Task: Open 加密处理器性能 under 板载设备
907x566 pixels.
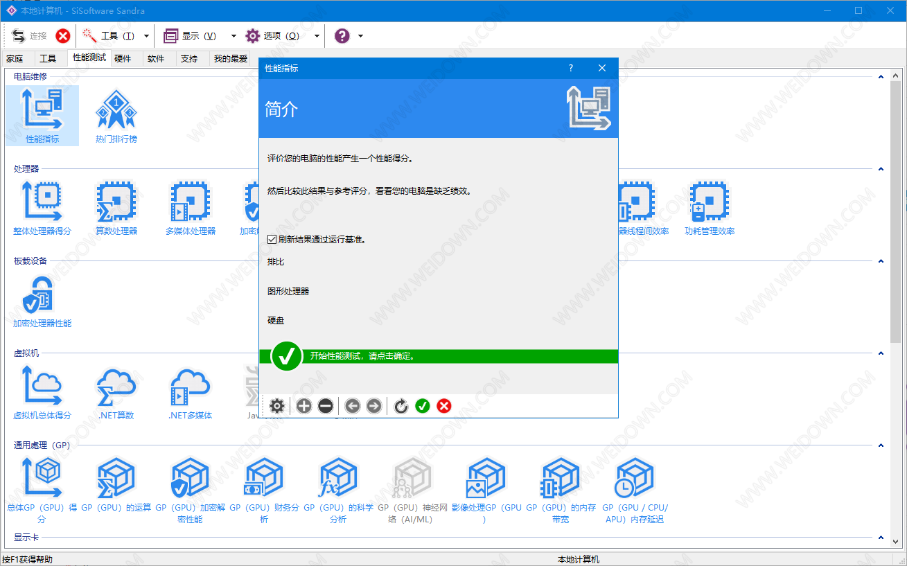Action: click(x=42, y=301)
